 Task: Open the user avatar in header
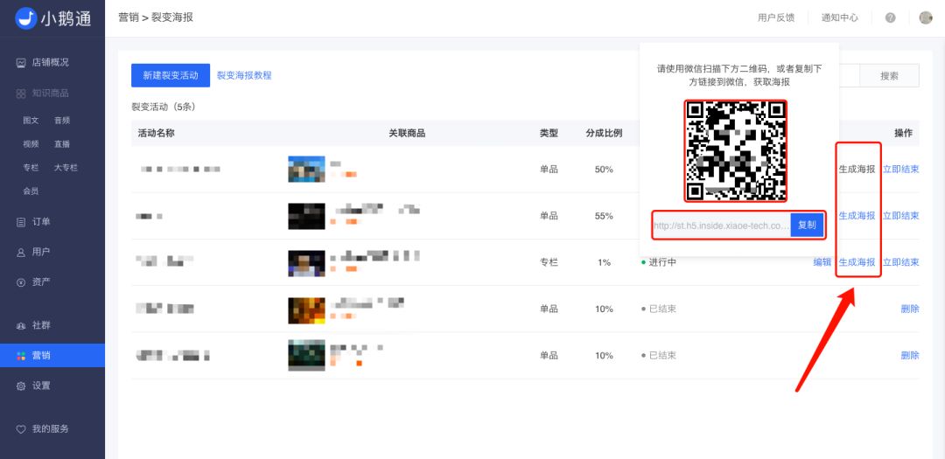[926, 17]
